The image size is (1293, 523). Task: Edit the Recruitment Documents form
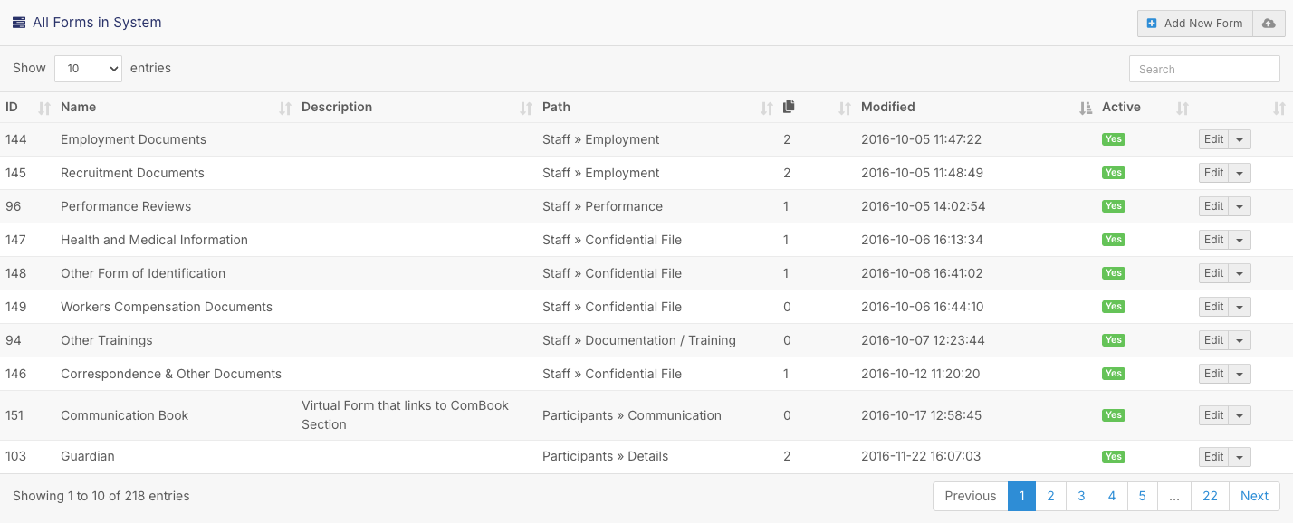click(x=1213, y=173)
